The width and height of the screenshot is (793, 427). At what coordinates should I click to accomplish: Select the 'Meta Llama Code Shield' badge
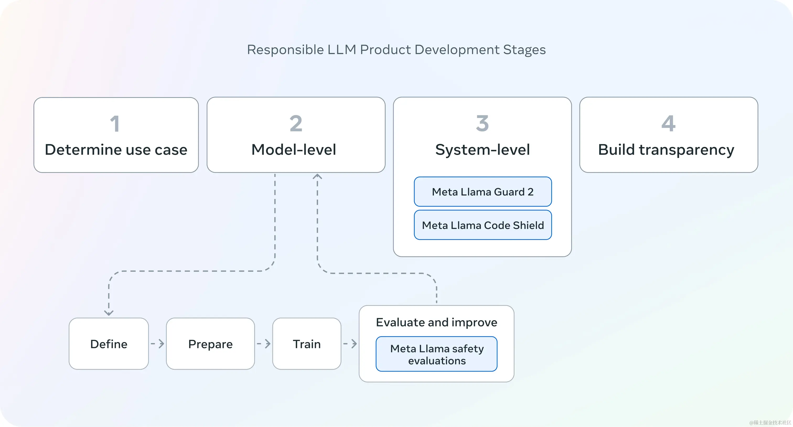[x=483, y=225]
